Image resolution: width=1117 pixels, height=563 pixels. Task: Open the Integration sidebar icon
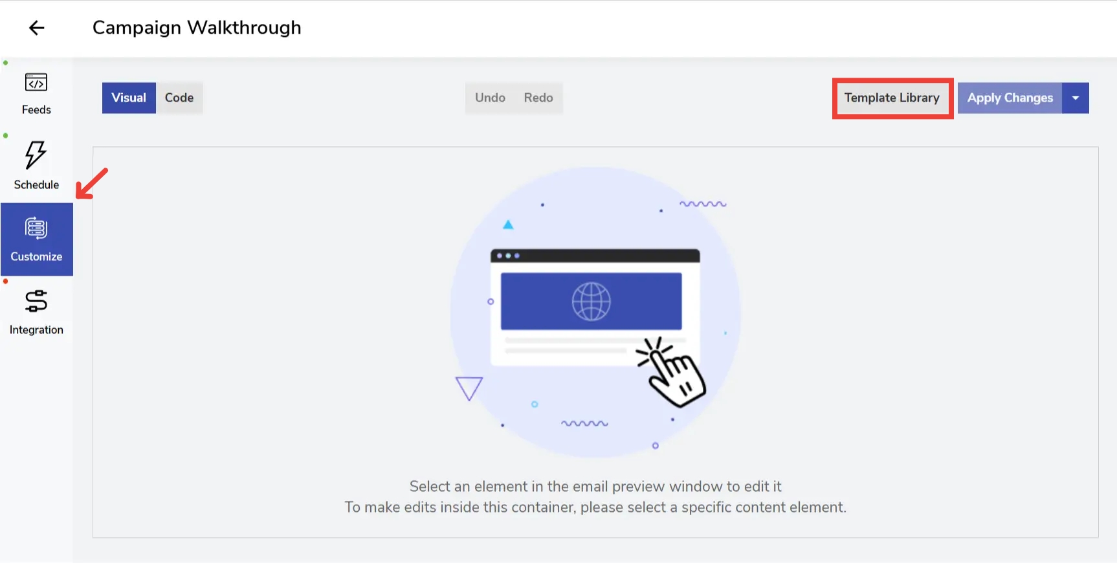tap(36, 302)
